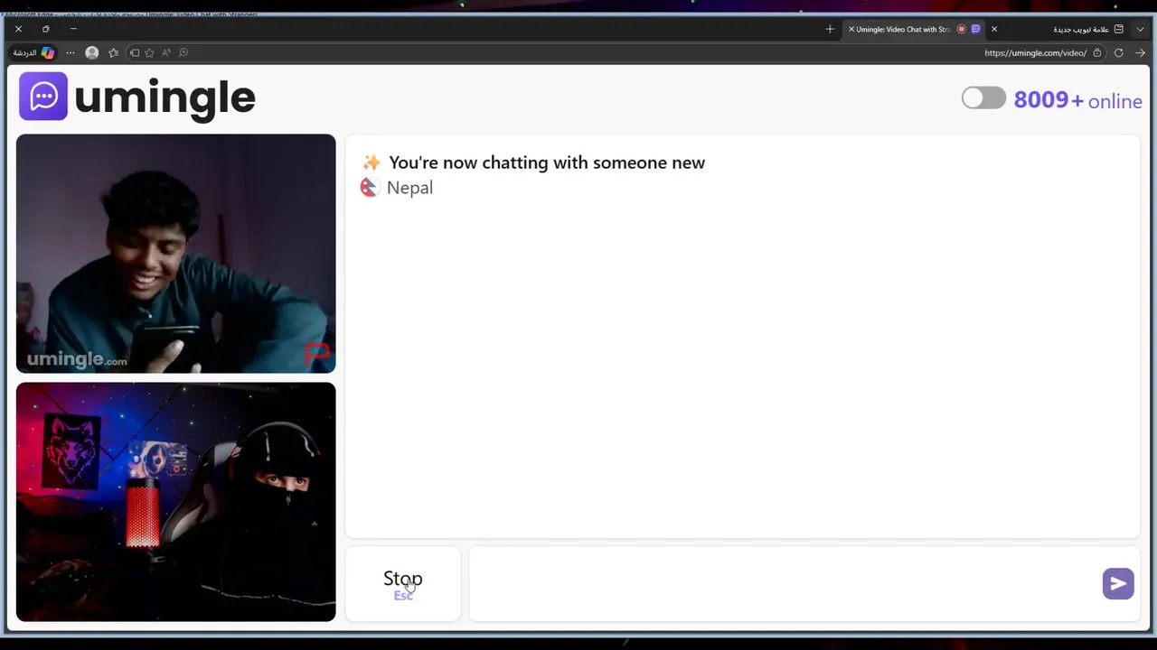
Task: Open Edge settings and more ellipsis menu
Action: pyautogui.click(x=71, y=52)
